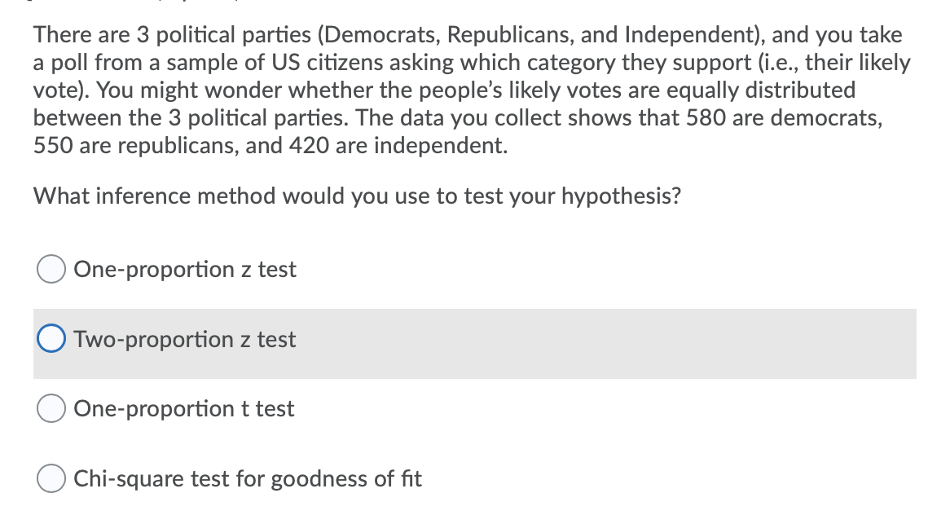The width and height of the screenshot is (950, 515).
Task: Click the empty gray area of the highlighted answer row
Action: (x=606, y=344)
